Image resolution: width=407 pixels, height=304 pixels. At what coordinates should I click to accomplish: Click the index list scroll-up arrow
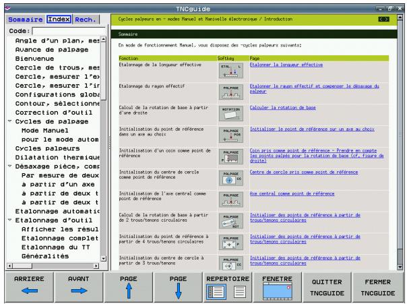click(x=103, y=39)
